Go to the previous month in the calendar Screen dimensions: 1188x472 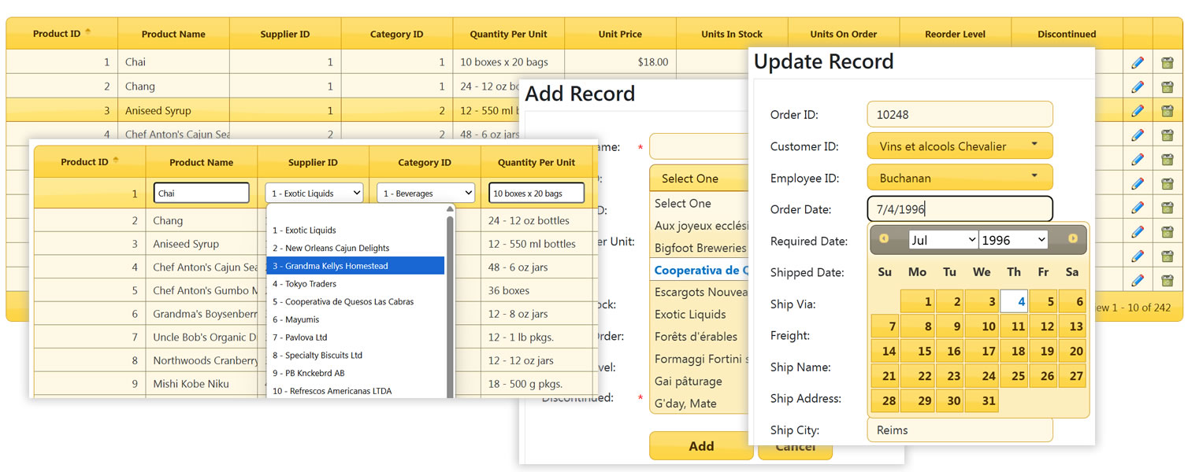884,238
